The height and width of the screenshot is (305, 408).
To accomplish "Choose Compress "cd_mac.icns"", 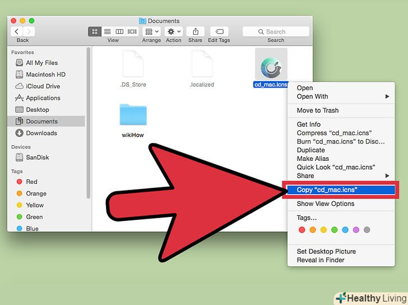I will pos(341,133).
